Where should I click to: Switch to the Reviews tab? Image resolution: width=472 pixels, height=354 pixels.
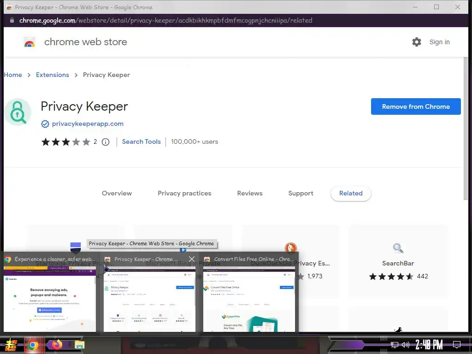250,193
